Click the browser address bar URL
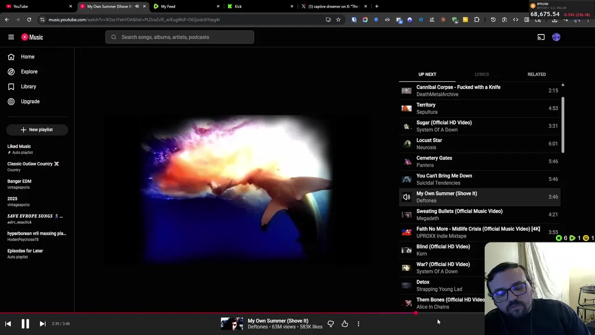Image resolution: width=595 pixels, height=335 pixels. pos(134,20)
